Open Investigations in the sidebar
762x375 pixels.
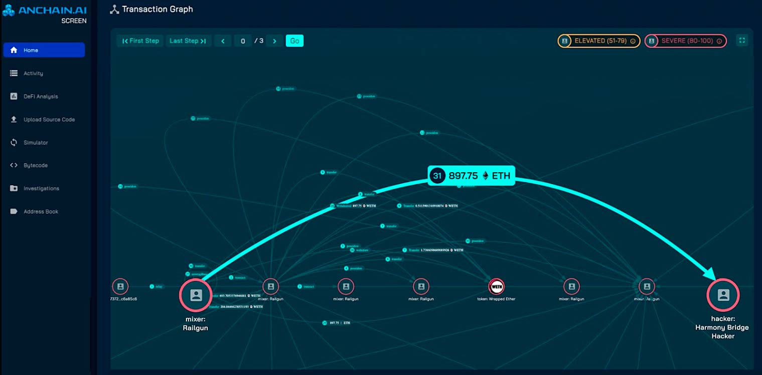coord(41,189)
